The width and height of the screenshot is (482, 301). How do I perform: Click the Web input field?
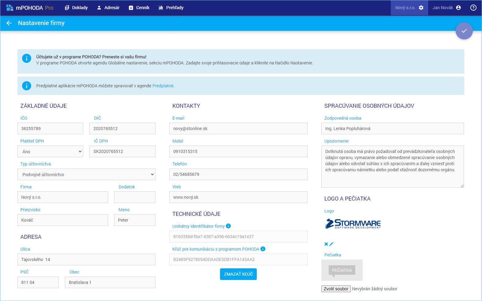(x=238, y=197)
